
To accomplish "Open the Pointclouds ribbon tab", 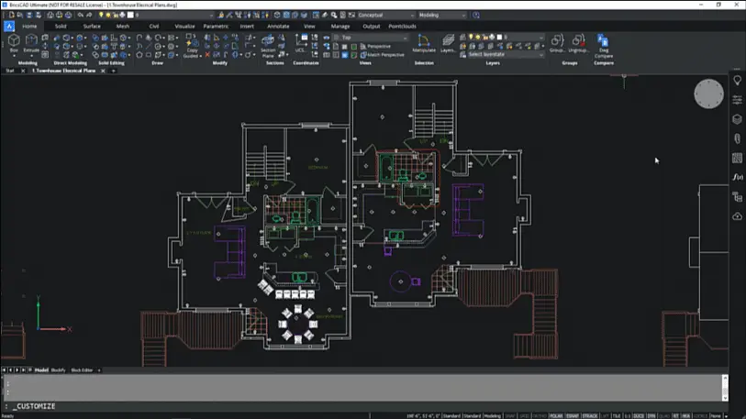I will (402, 27).
